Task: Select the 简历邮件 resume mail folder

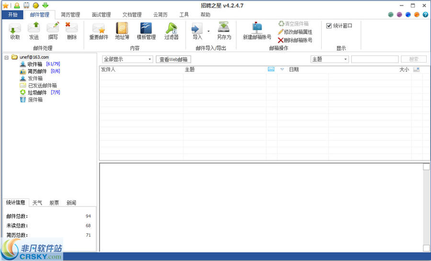Action: coord(37,71)
